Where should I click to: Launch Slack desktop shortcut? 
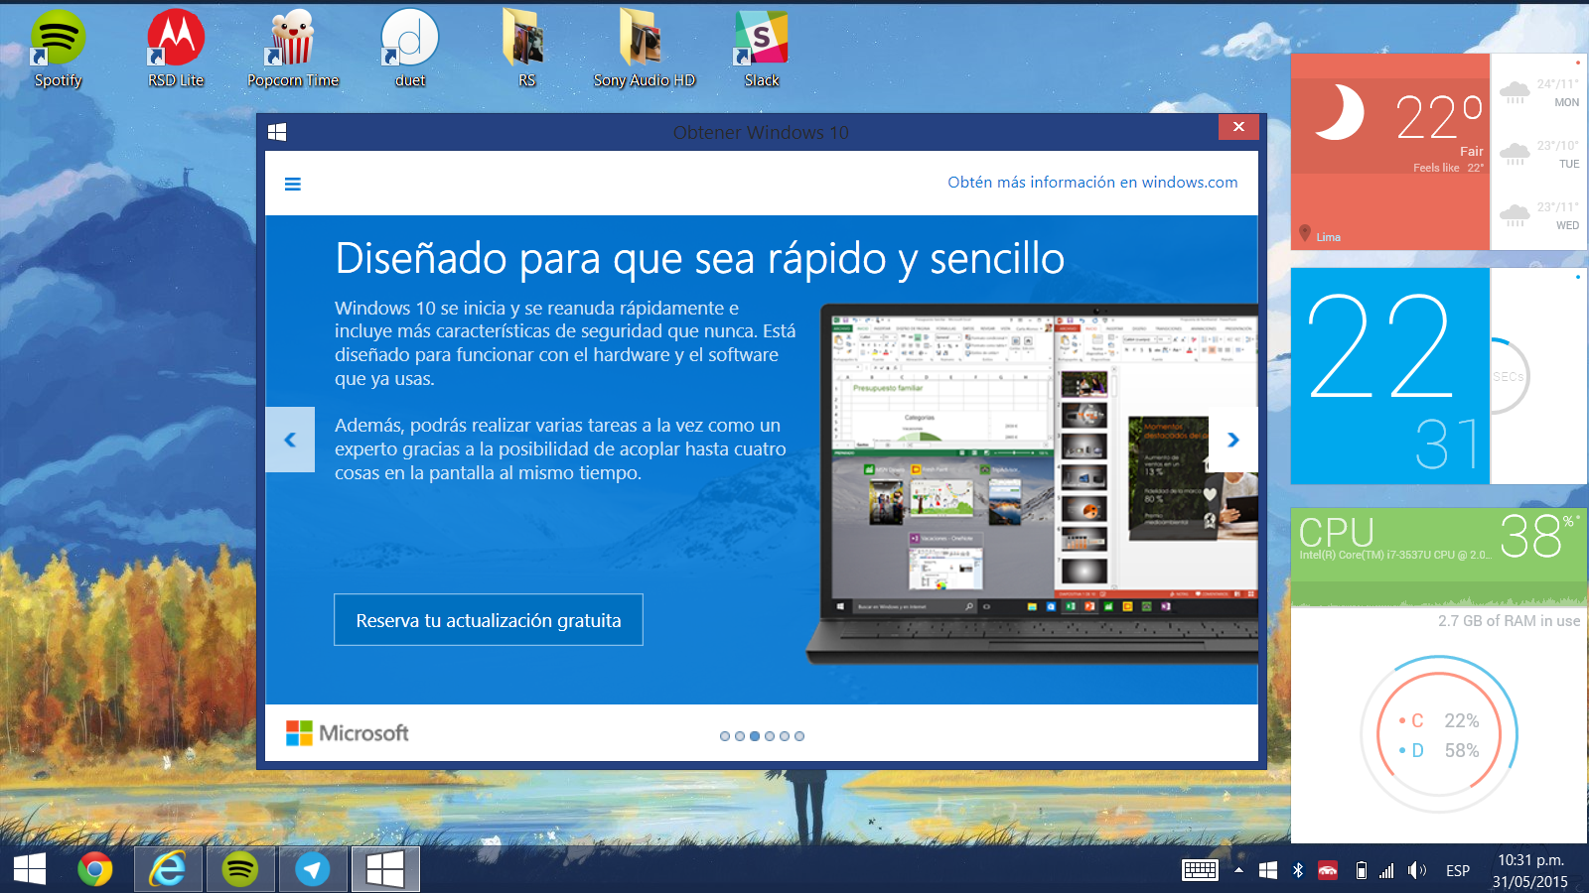click(762, 50)
